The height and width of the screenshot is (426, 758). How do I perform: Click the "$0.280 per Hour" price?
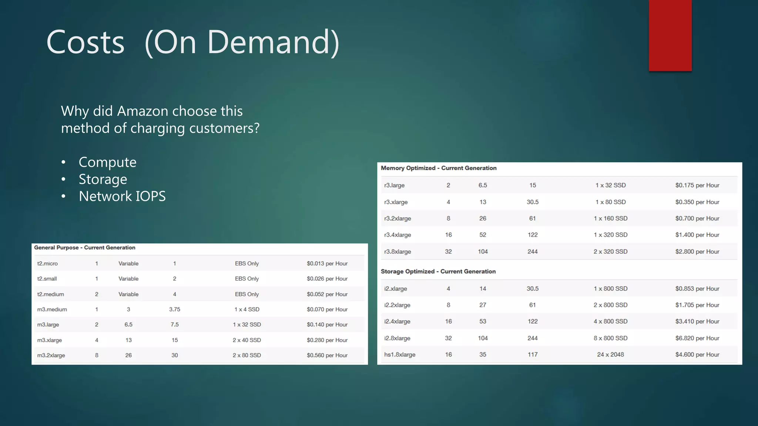(327, 340)
